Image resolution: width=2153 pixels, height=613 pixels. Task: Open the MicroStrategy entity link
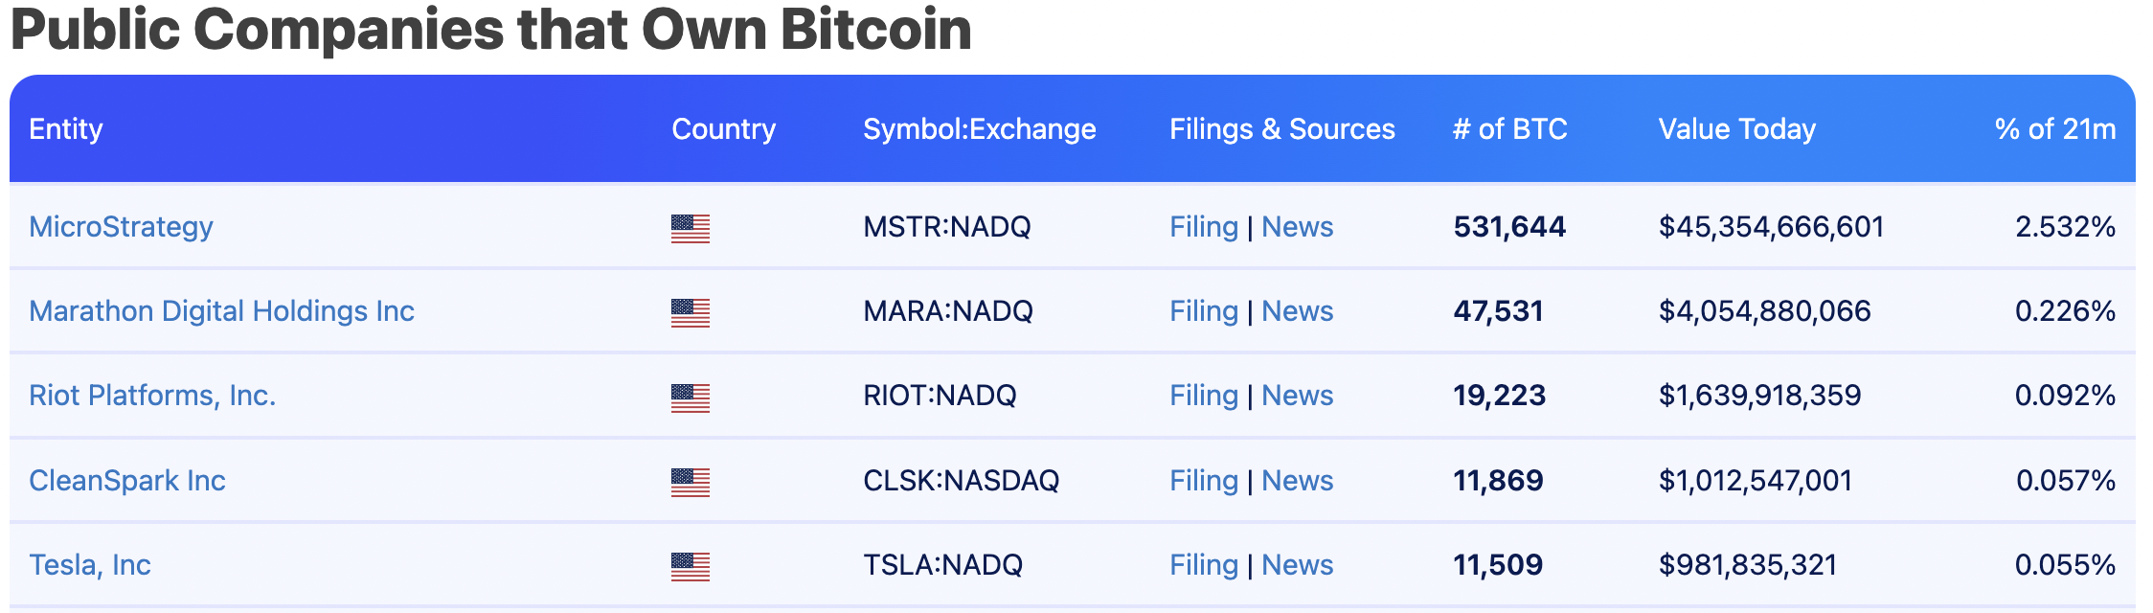click(x=121, y=227)
